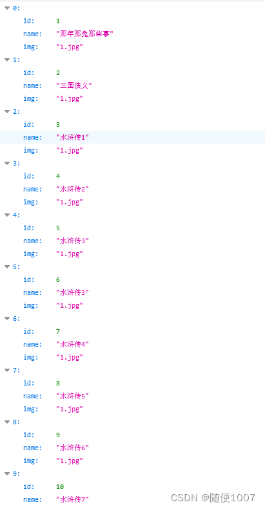Screen dimensions: 265x509
Task: Select img value "1.jpg" under item 0
Action: point(70,47)
